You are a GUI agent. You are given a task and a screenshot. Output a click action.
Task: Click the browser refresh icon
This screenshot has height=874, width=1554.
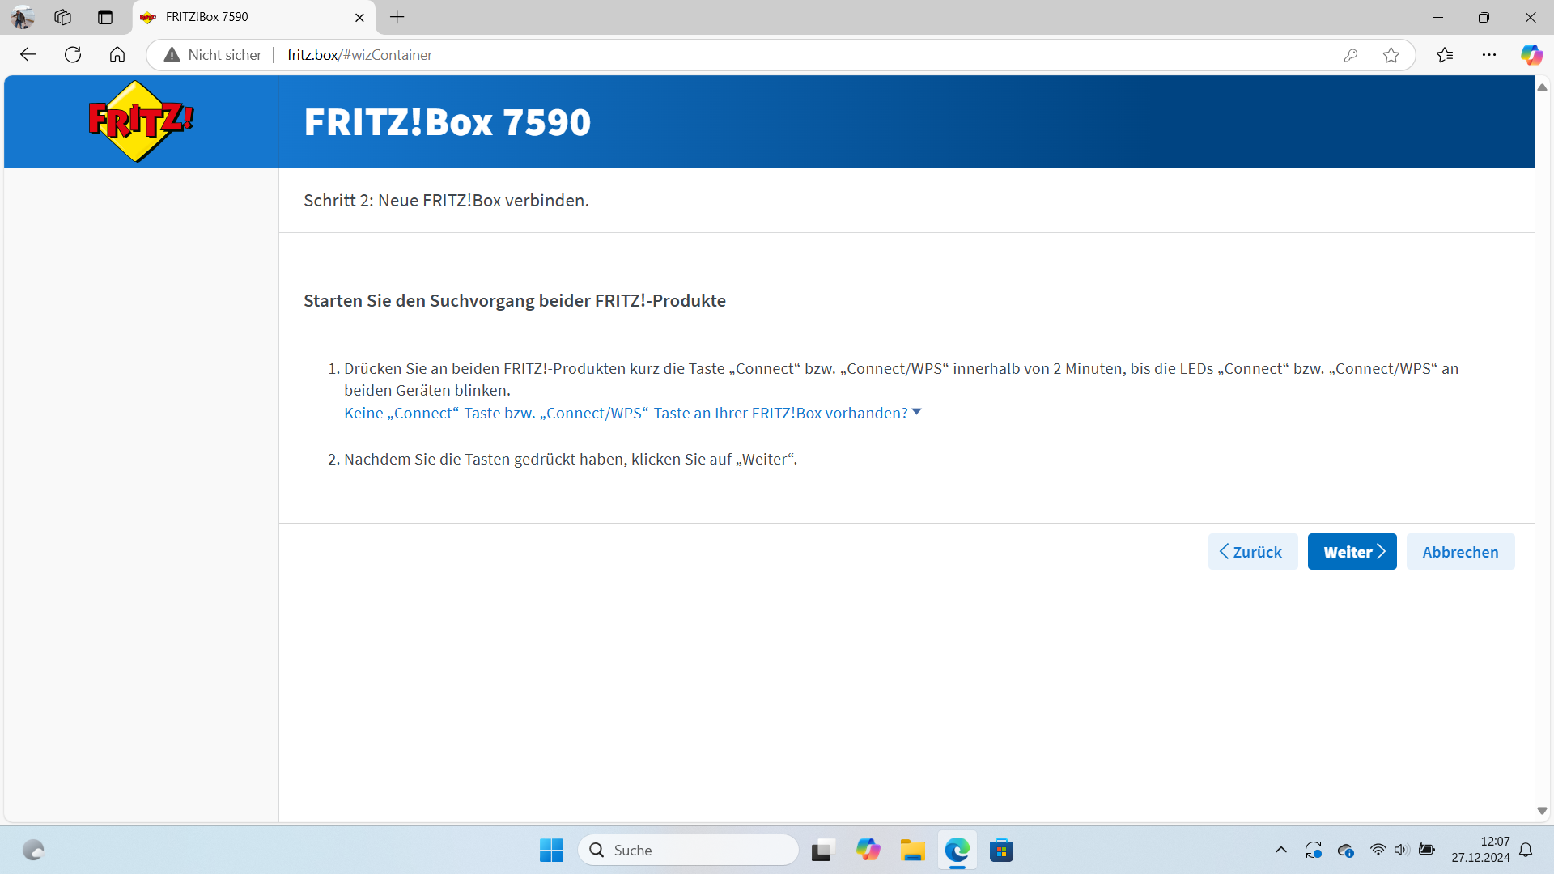pyautogui.click(x=73, y=54)
